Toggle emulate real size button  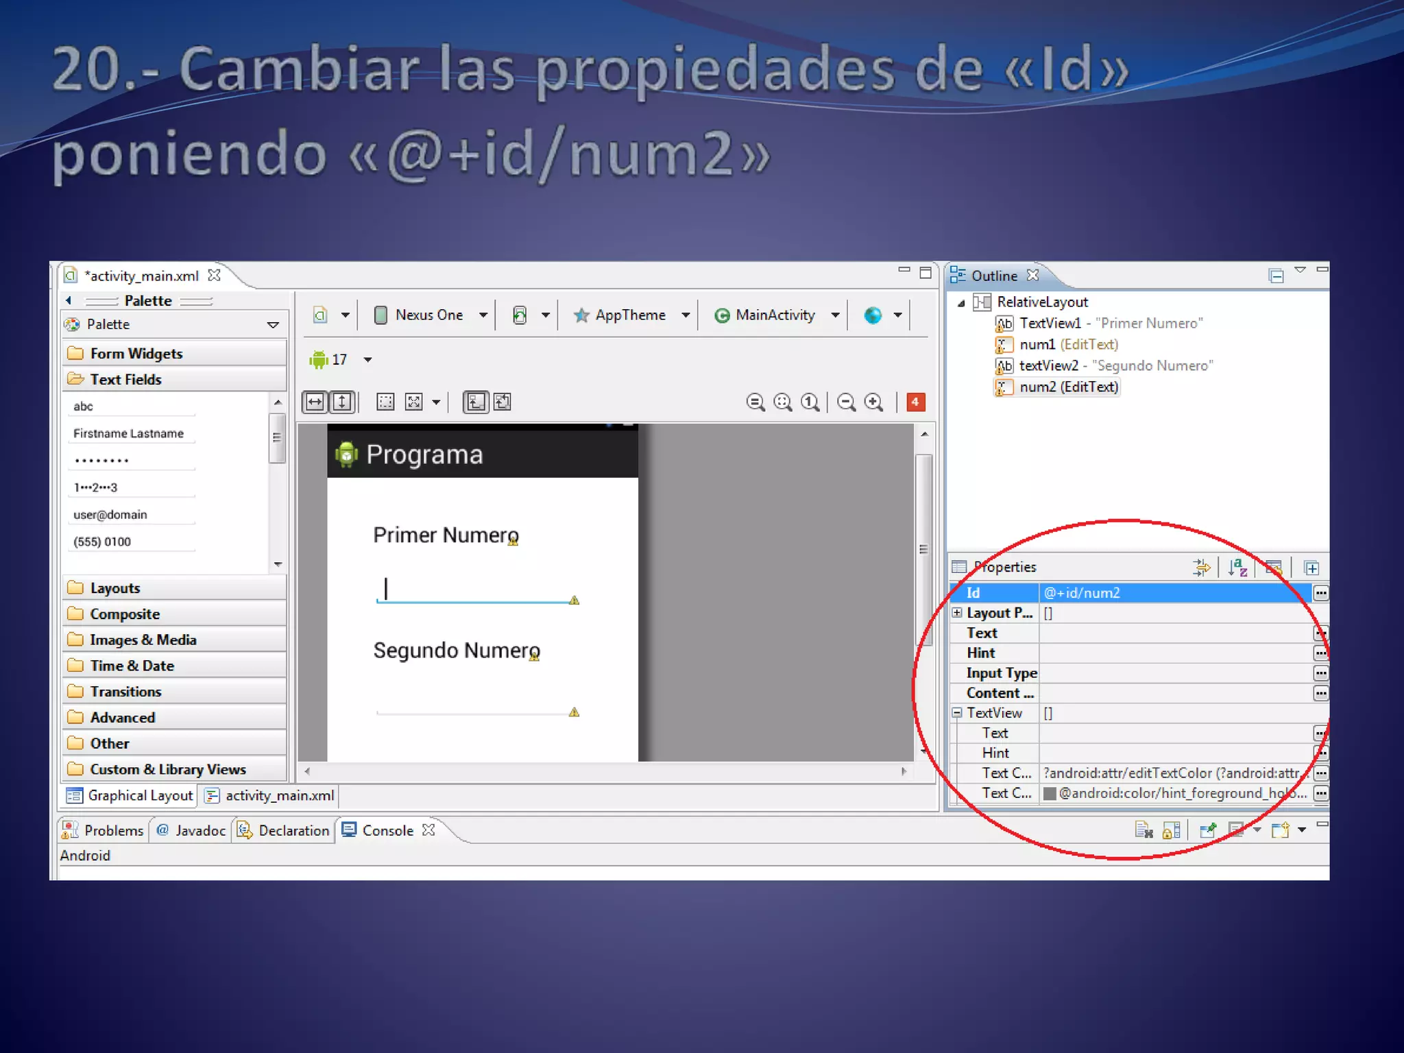click(755, 402)
